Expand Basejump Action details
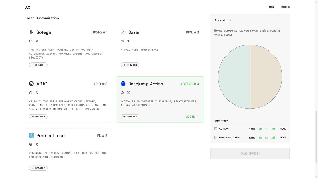This screenshot has width=318, height=179. tap(130, 116)
